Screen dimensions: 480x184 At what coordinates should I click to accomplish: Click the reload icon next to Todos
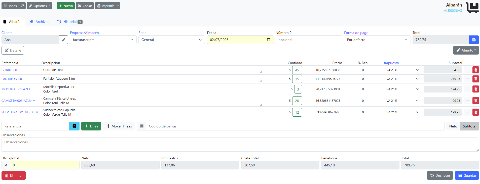(x=22, y=6)
